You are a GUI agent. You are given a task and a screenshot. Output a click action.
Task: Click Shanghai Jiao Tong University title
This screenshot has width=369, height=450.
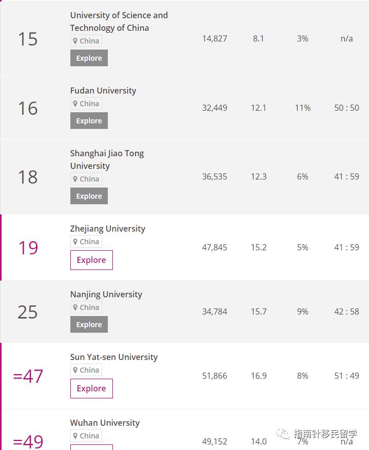pyautogui.click(x=107, y=160)
